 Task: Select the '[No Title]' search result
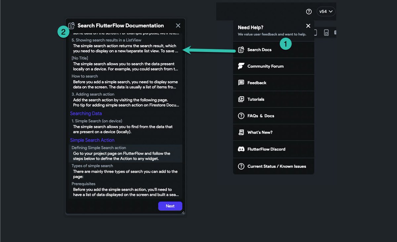(125, 64)
